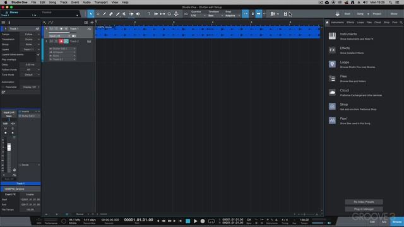Open Tempo Follow dropdown in inspector
The height and width of the screenshot is (227, 404).
coord(30,34)
